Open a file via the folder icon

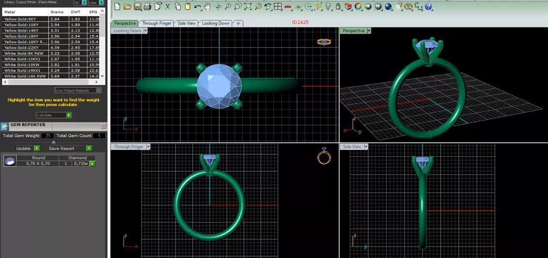tap(127, 6)
